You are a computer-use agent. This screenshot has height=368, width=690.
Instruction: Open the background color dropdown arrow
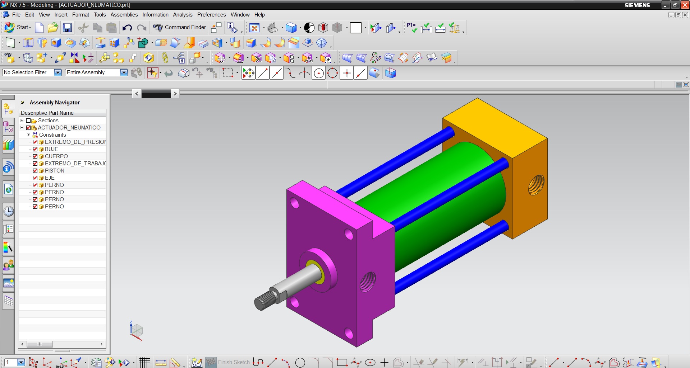tap(365, 28)
